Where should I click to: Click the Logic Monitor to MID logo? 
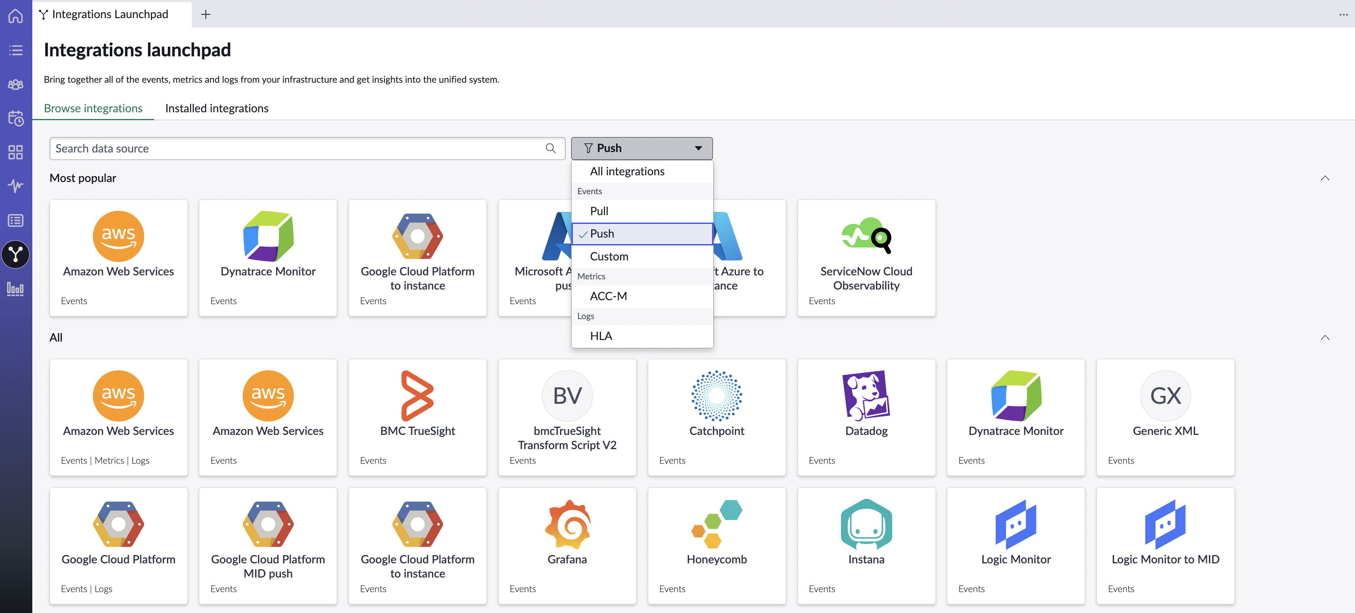pos(1166,524)
